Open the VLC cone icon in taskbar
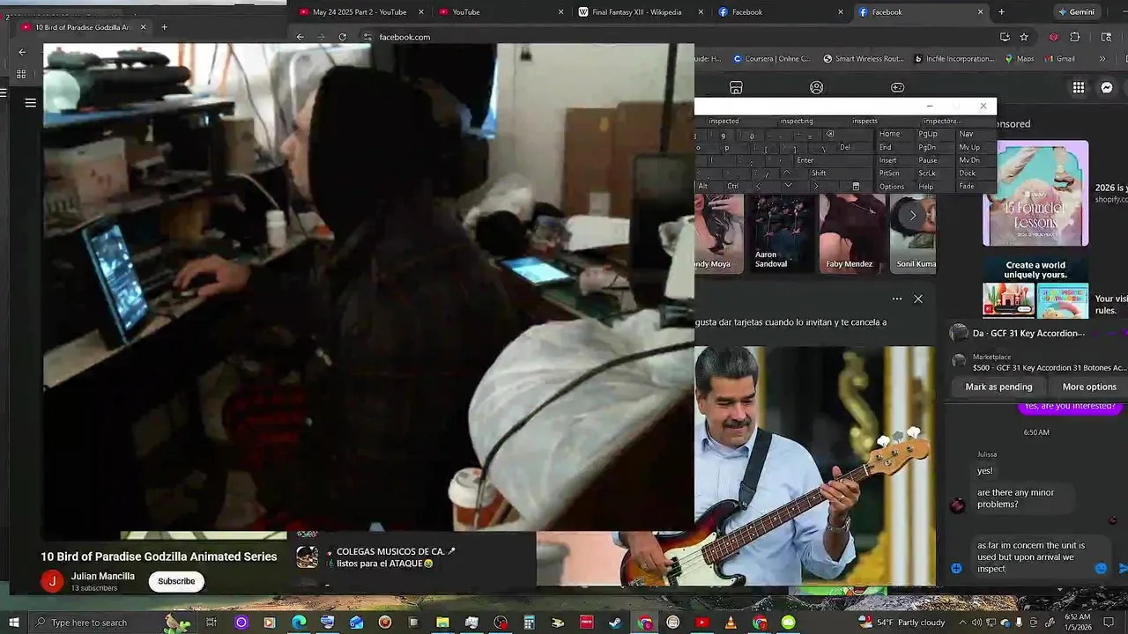Screen dimensions: 1128x634 coord(731,623)
